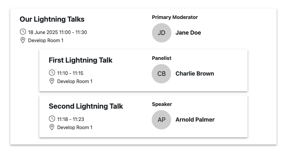Select the CB avatar circle

[161, 74]
